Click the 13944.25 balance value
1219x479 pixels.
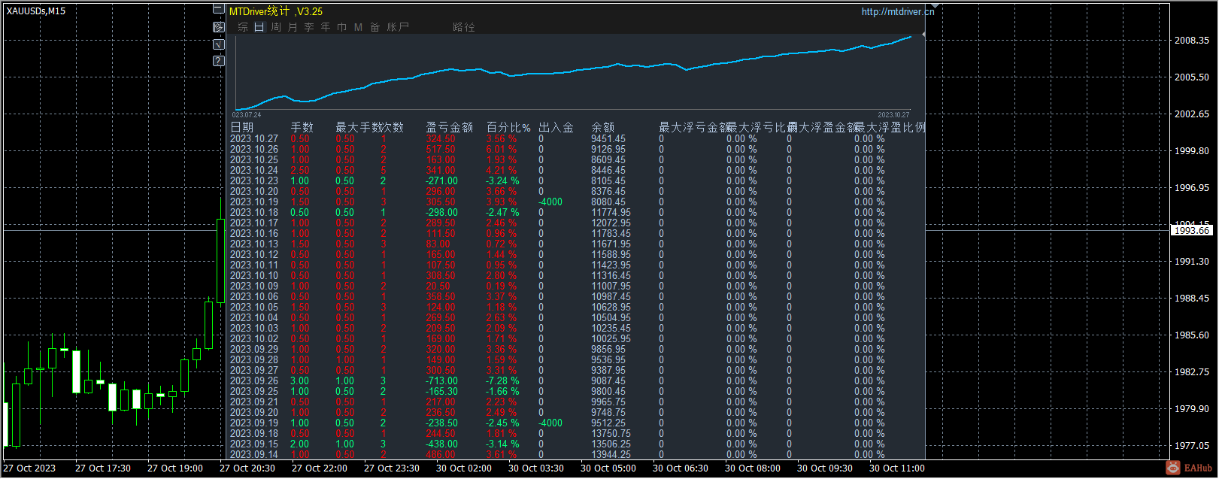(611, 454)
